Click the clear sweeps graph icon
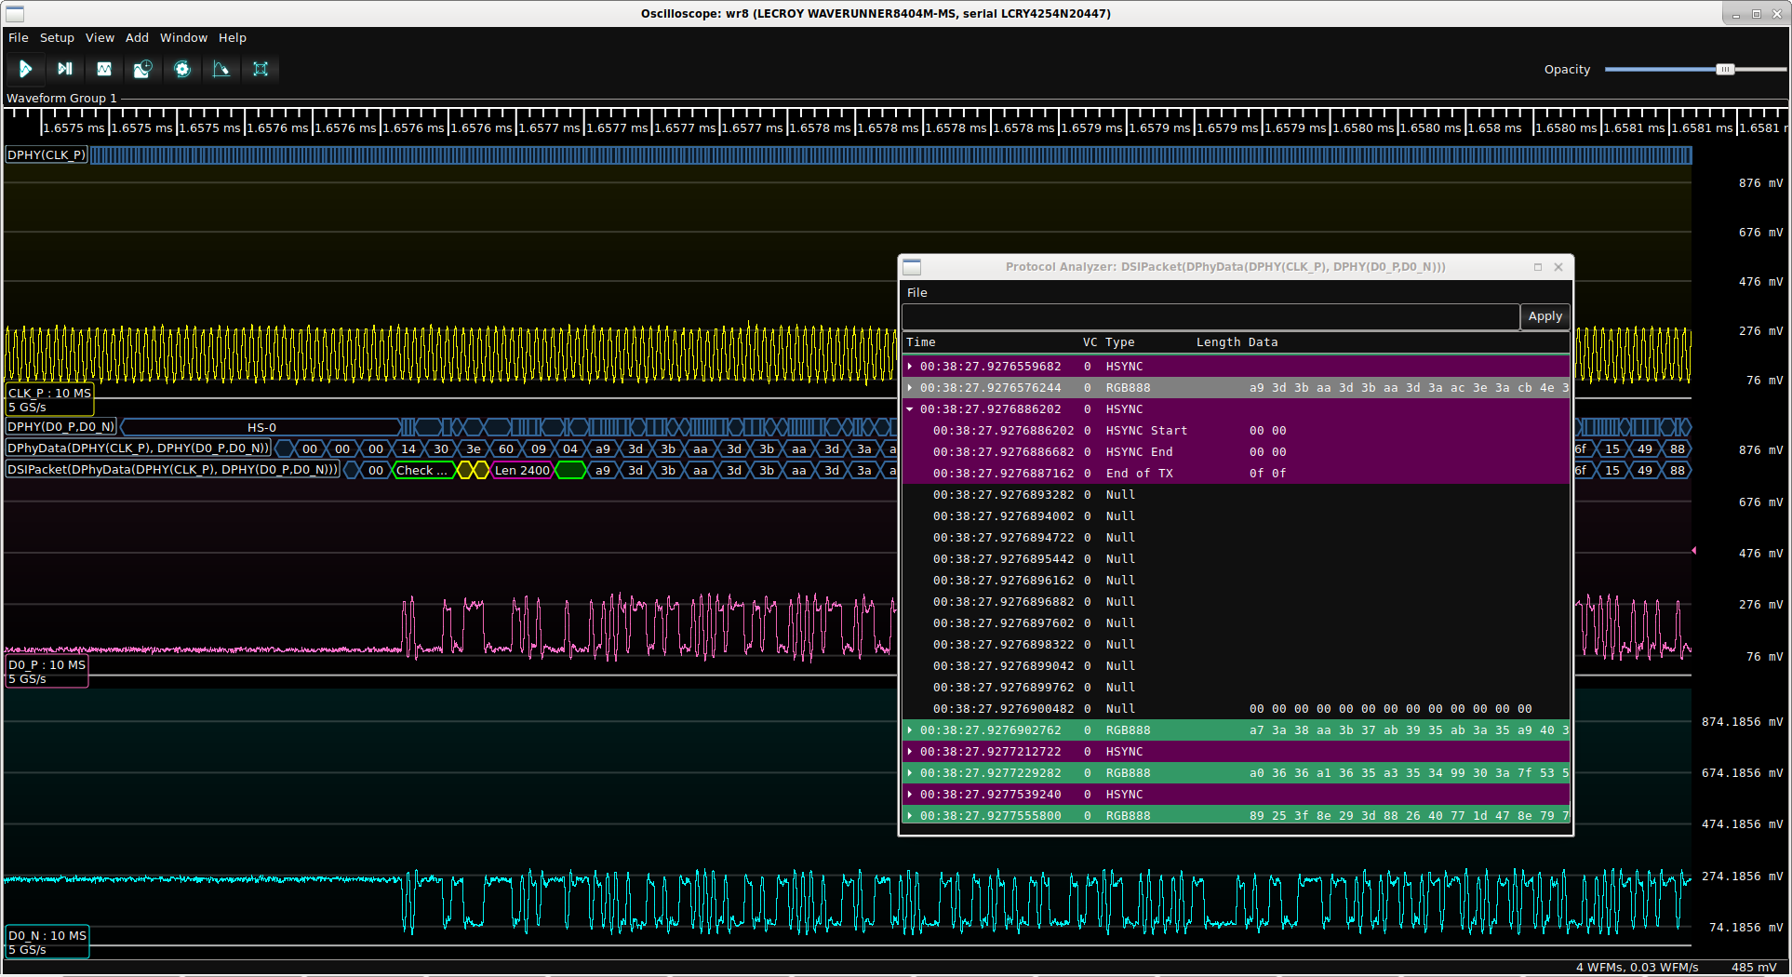Screen dimensions: 1792x977 tap(221, 69)
